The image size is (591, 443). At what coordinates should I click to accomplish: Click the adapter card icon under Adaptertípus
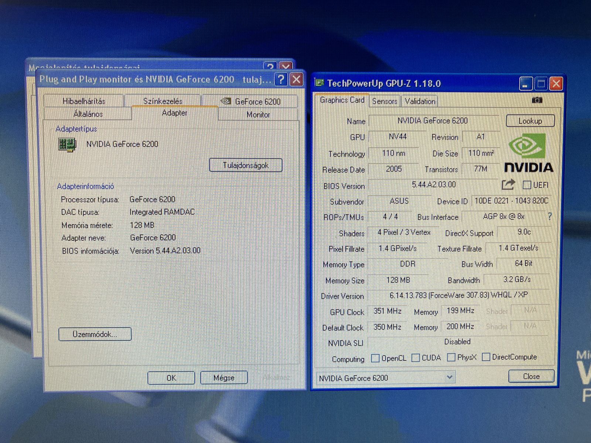[67, 144]
